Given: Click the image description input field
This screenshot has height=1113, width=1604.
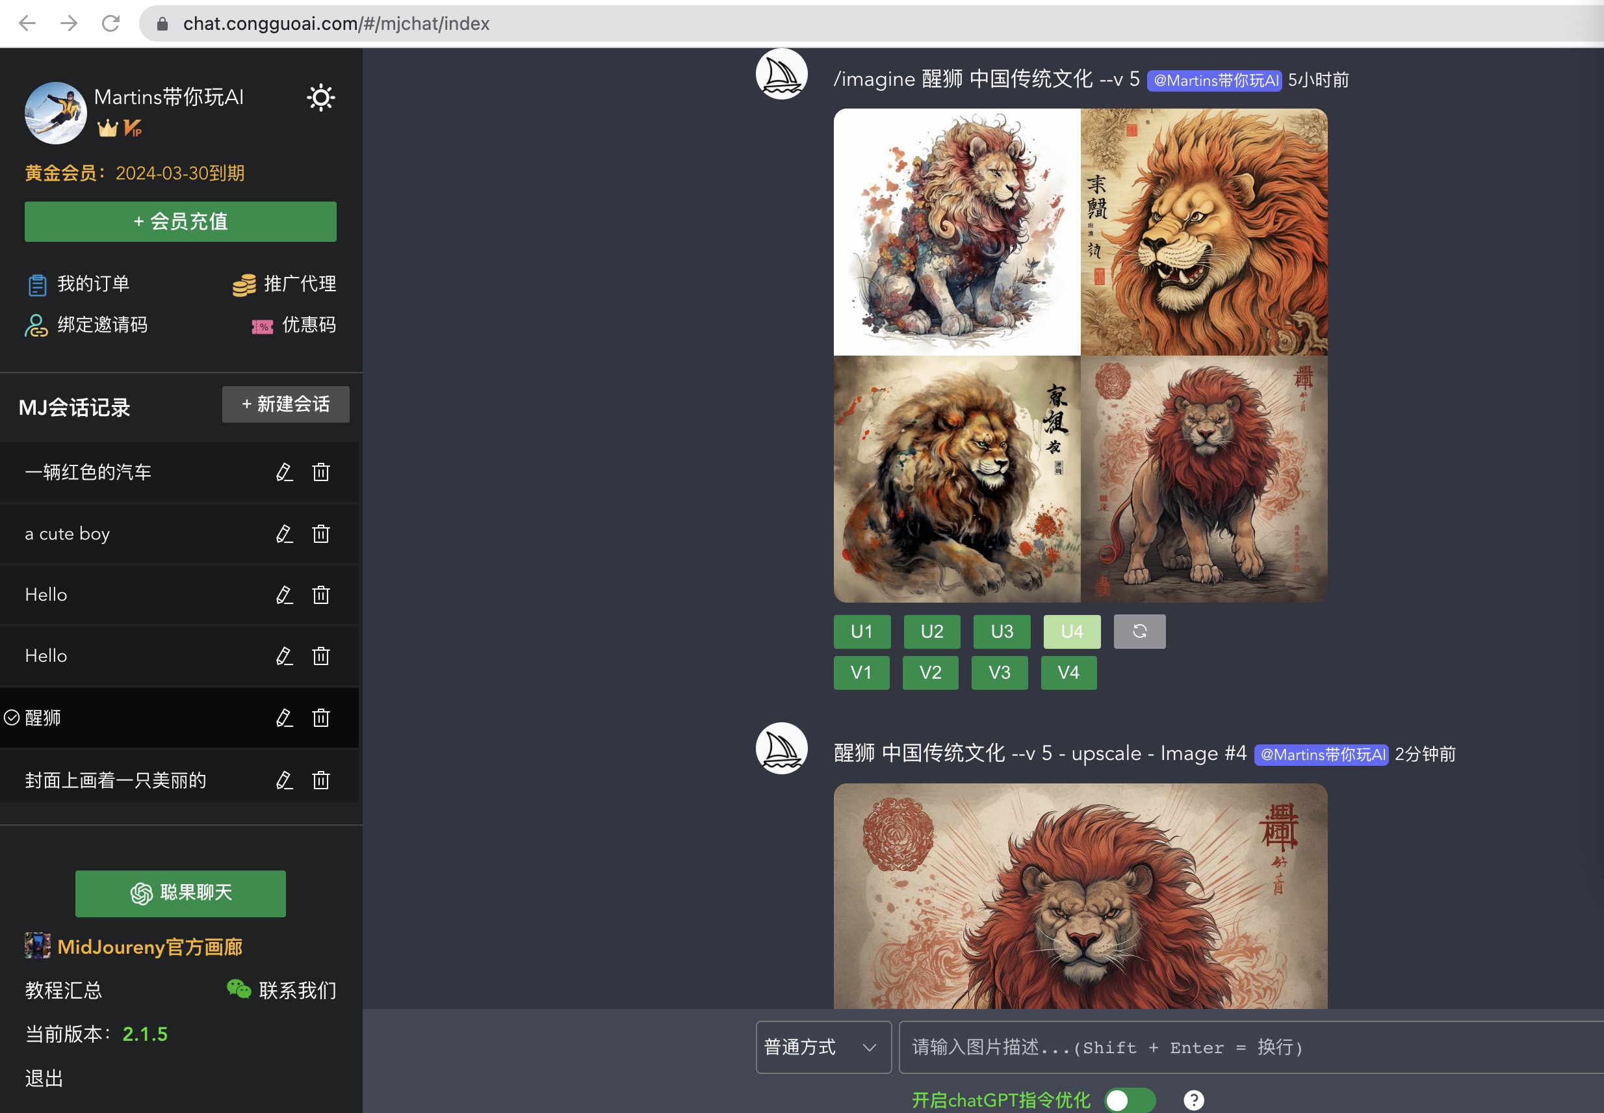Looking at the screenshot, I should click(1185, 1047).
